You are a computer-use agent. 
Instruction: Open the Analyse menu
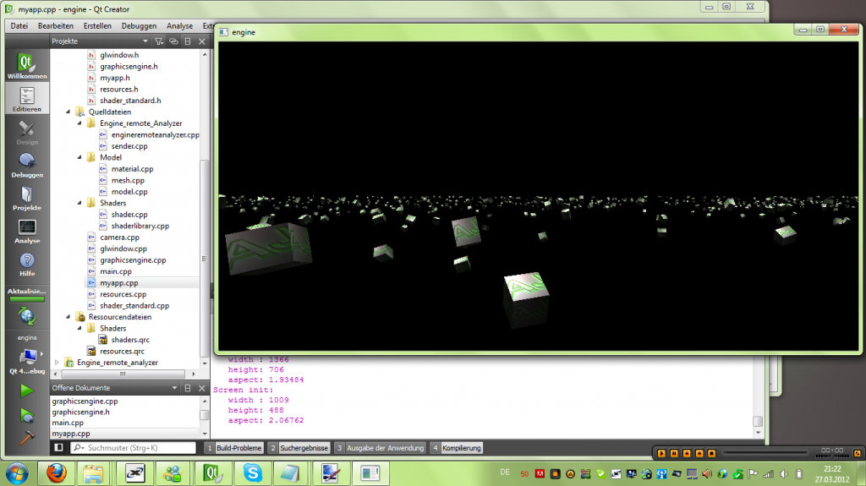click(179, 26)
